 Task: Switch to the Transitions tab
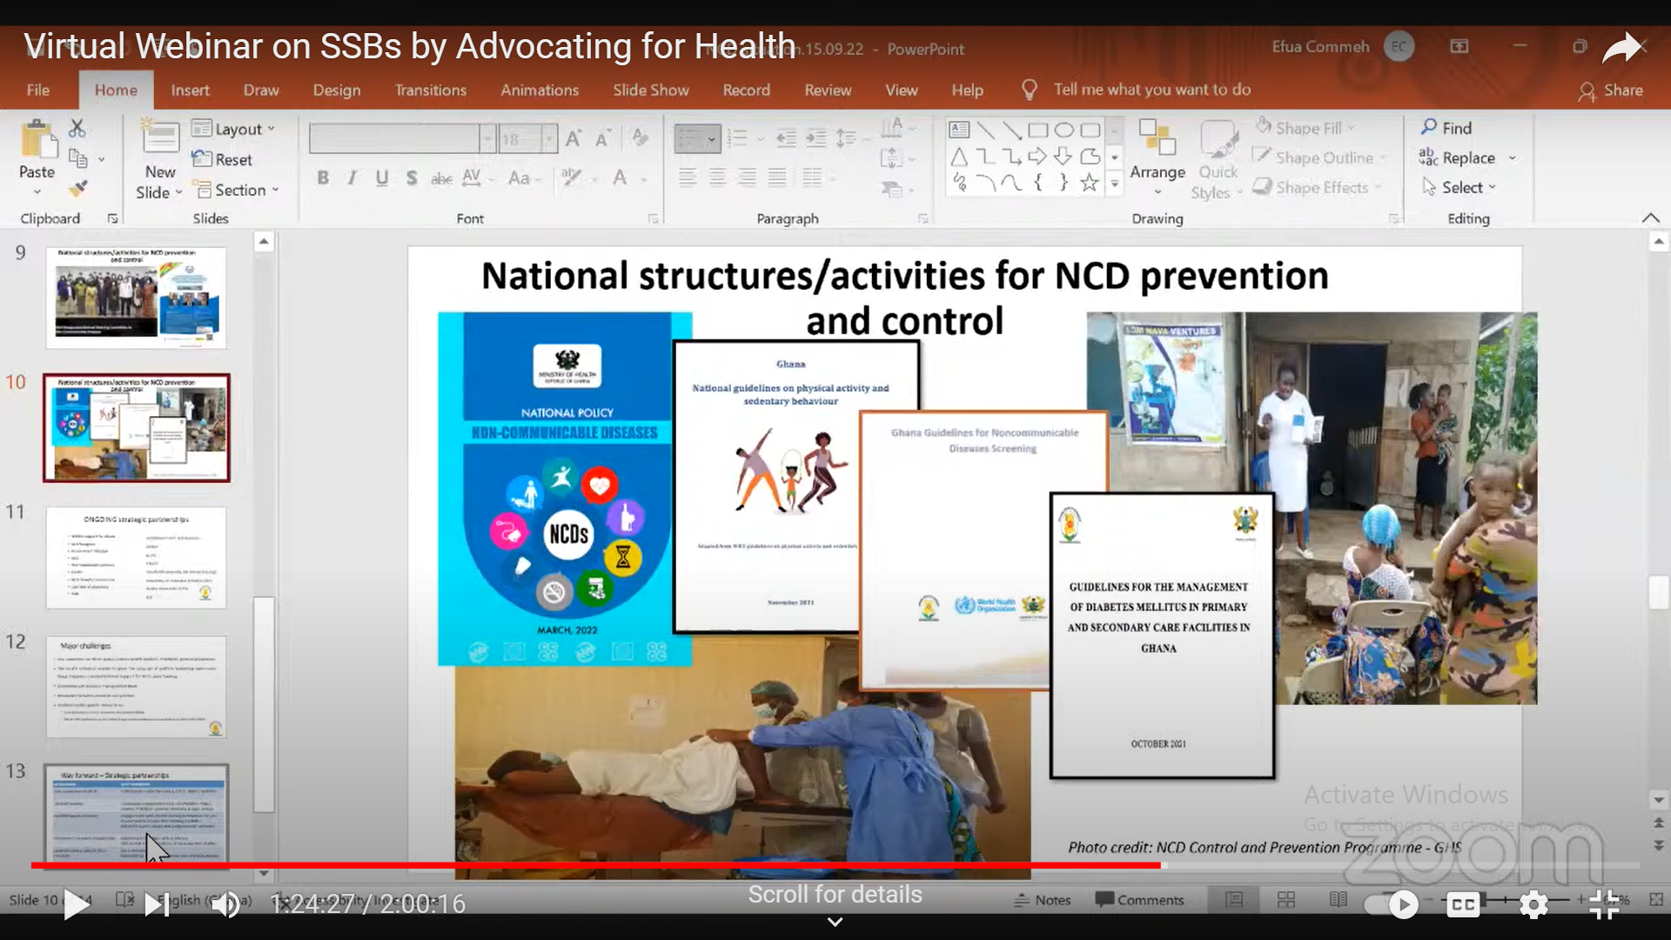[x=430, y=90]
